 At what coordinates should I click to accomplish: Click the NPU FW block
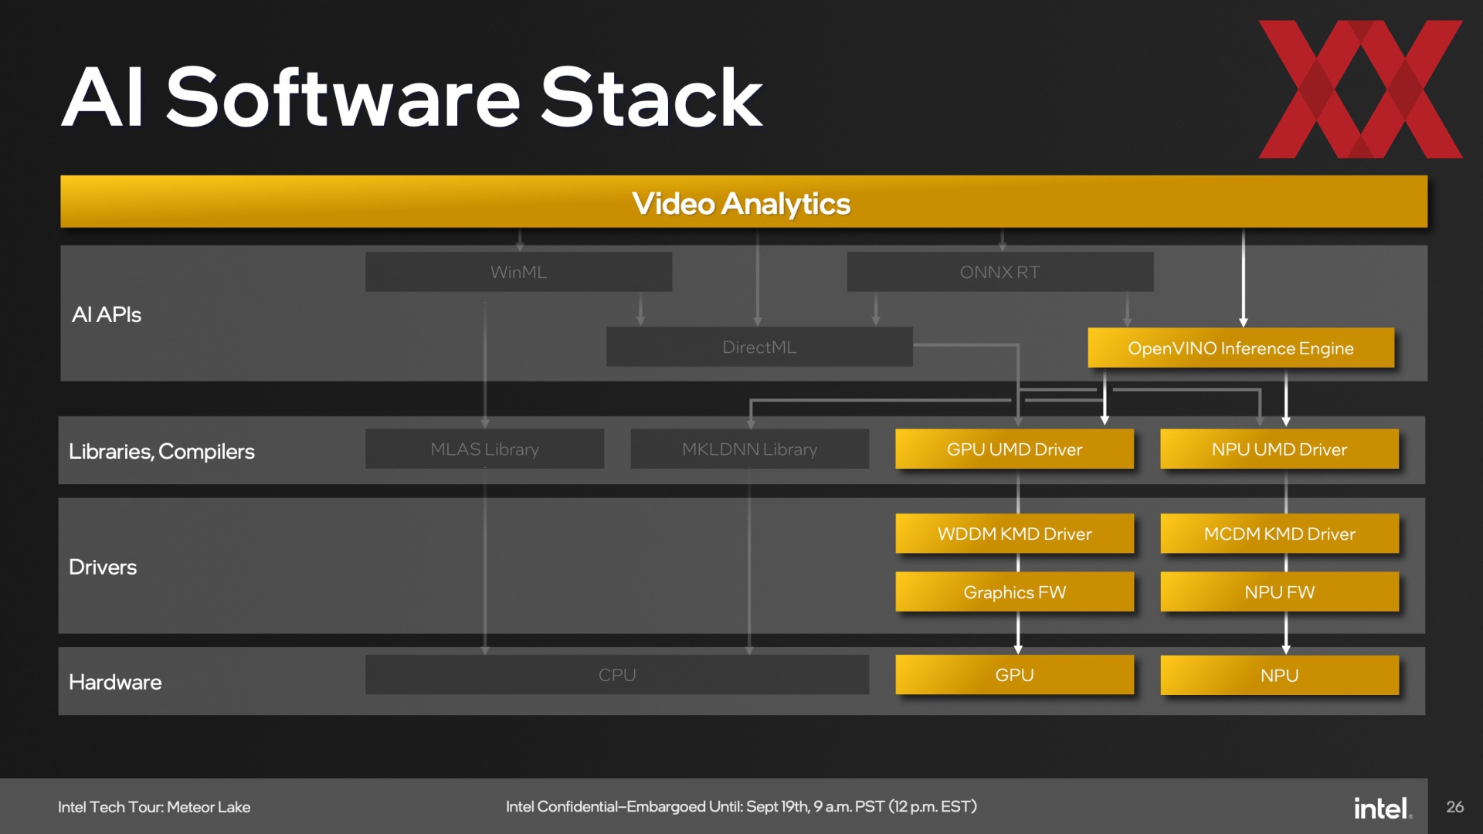[x=1279, y=592]
